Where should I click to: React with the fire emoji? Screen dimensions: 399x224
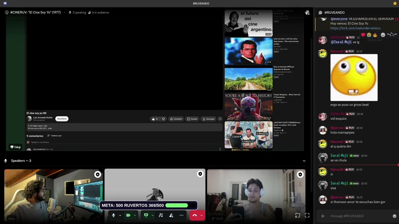pyautogui.click(x=375, y=35)
